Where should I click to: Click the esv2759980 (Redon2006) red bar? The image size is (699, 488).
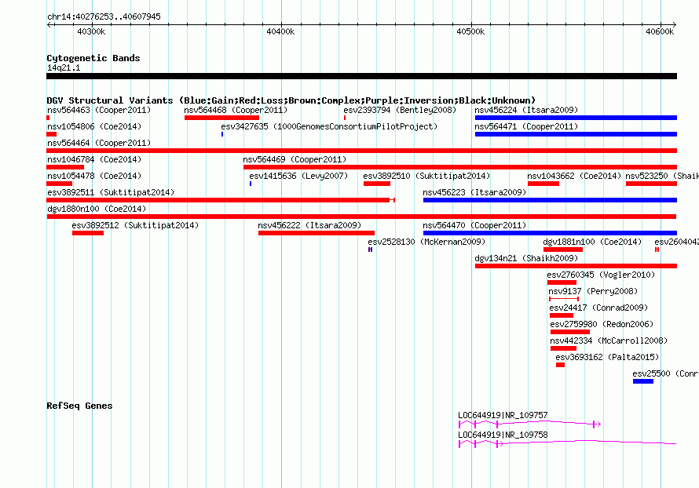point(570,332)
